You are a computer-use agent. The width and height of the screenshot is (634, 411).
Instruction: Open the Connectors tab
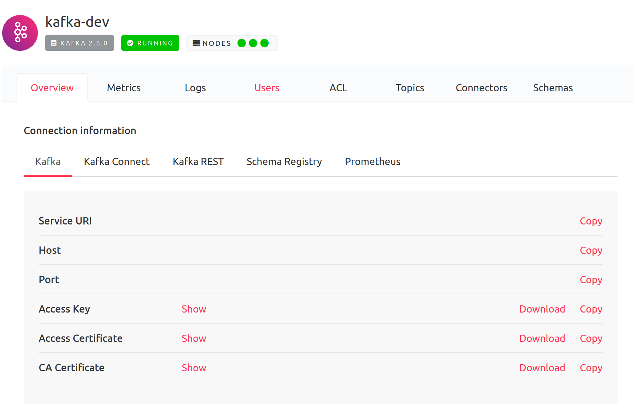click(482, 88)
